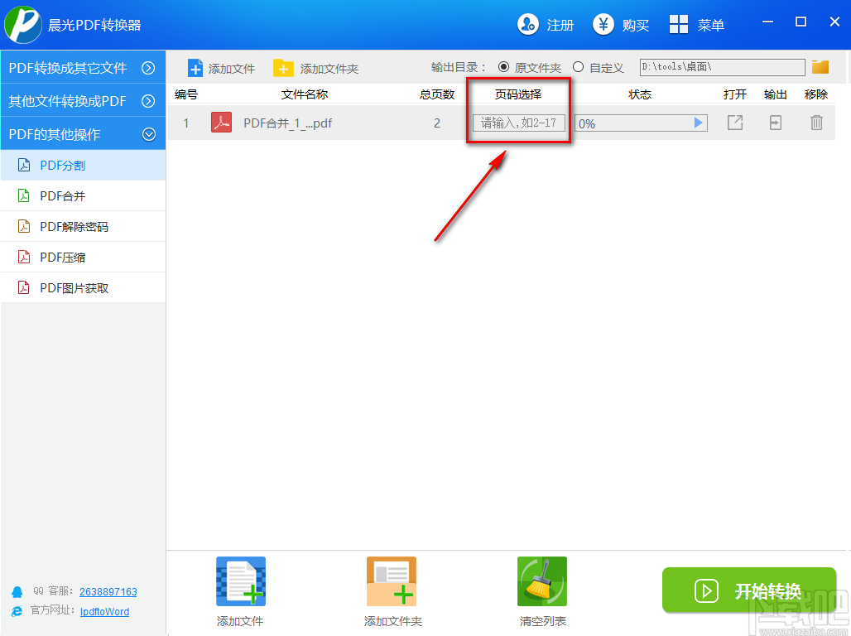Viewport: 851px width, 636px height.
Task: Click the QQ penguin icon
Action: click(x=17, y=592)
